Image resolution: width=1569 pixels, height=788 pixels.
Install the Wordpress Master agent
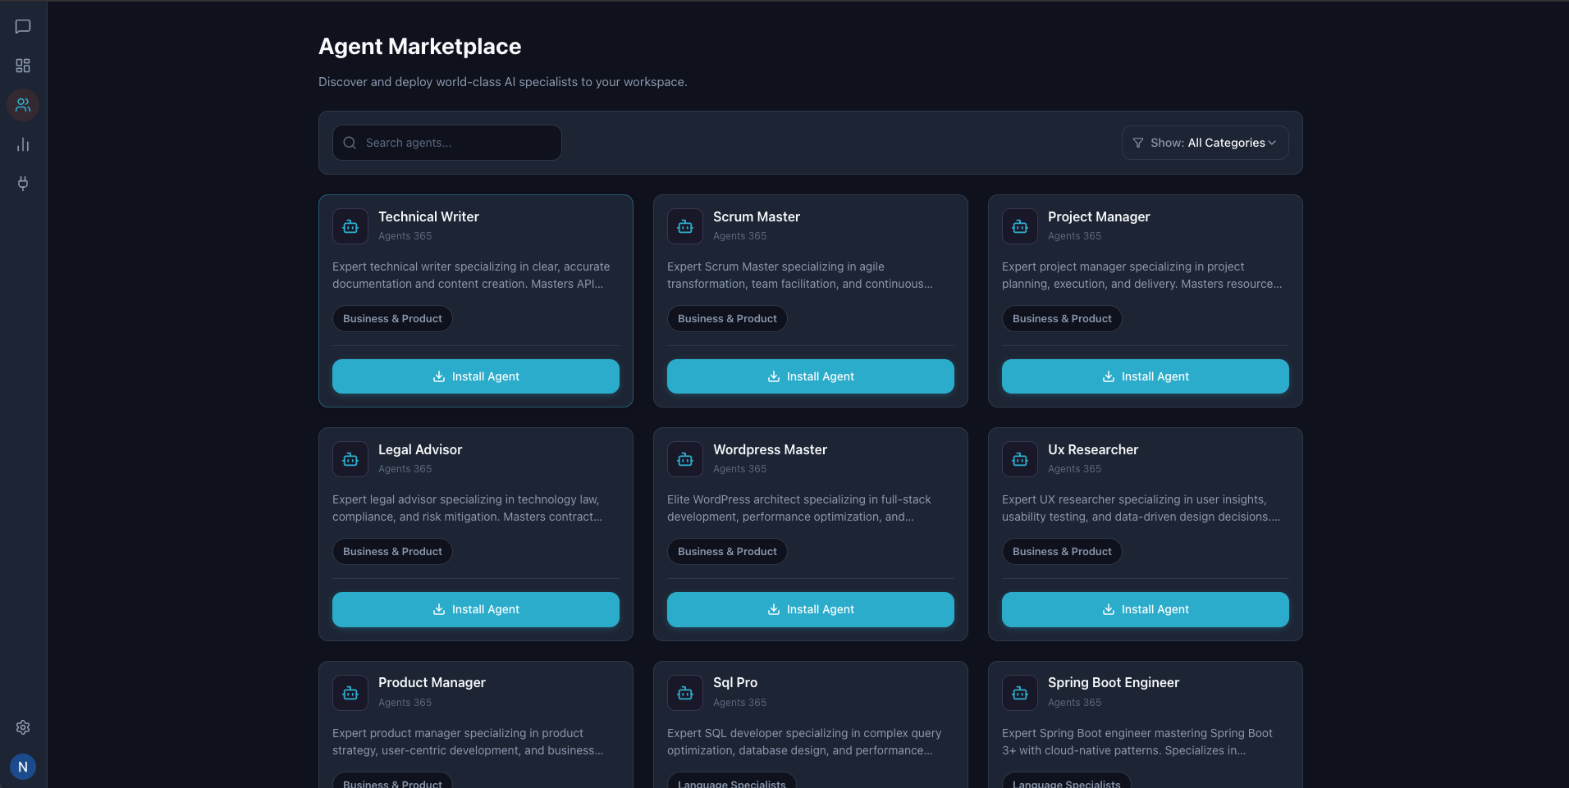(810, 609)
